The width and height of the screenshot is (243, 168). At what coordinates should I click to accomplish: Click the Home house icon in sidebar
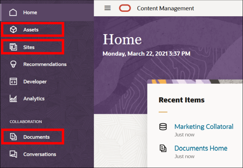click(13, 13)
